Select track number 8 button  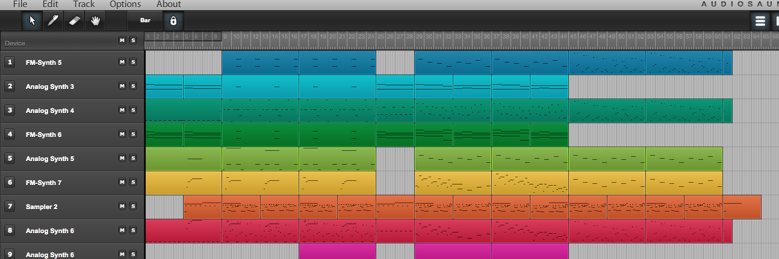[10, 230]
